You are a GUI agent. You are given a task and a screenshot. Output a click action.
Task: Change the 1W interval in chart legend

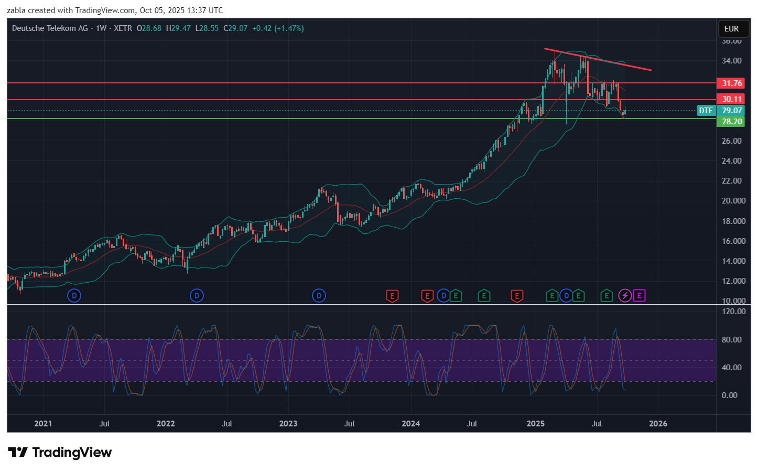(x=101, y=28)
